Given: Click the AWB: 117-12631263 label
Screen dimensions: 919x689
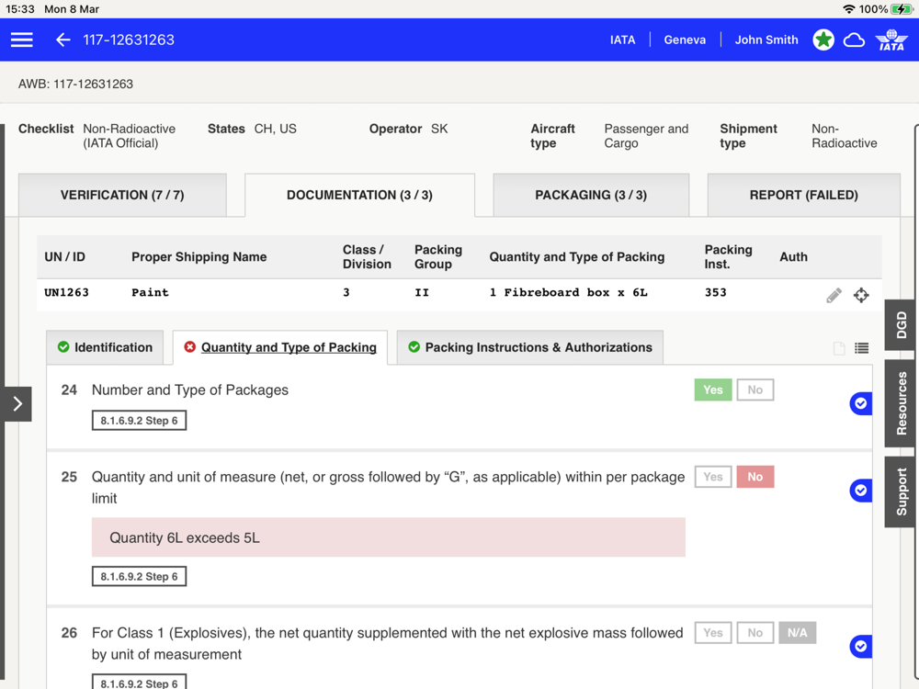Looking at the screenshot, I should click(x=75, y=84).
